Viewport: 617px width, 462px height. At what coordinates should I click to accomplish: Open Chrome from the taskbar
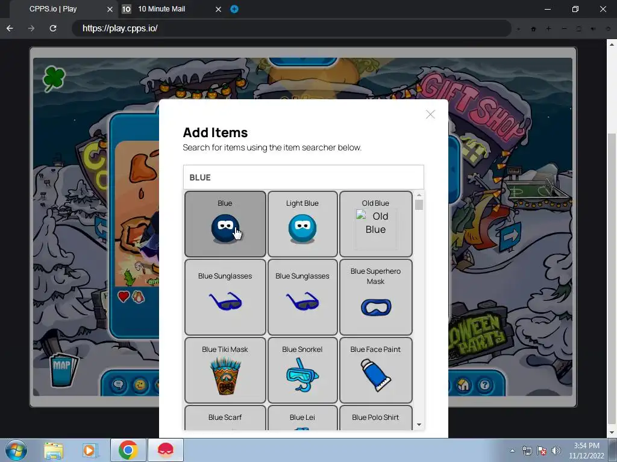128,450
